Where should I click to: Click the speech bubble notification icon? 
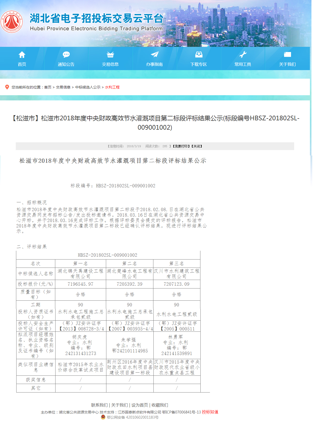pos(66,55)
